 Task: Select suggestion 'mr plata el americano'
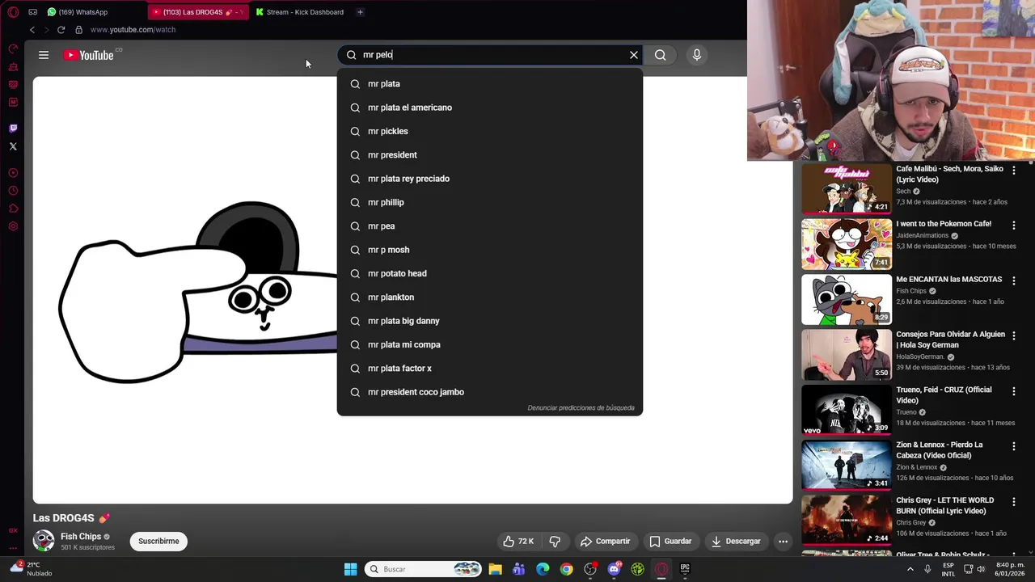[490, 108]
